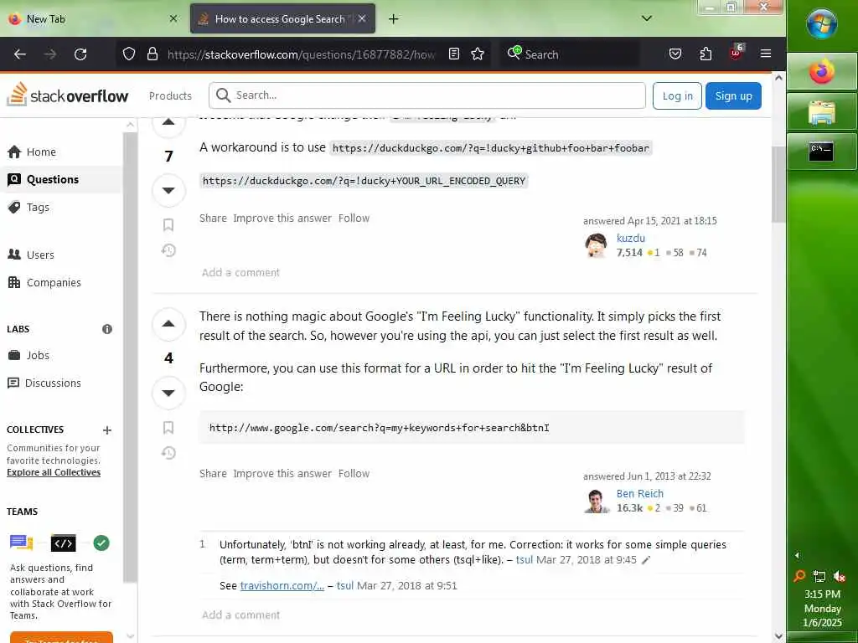
Task: Open the file explorer taskbar icon
Action: point(822,112)
